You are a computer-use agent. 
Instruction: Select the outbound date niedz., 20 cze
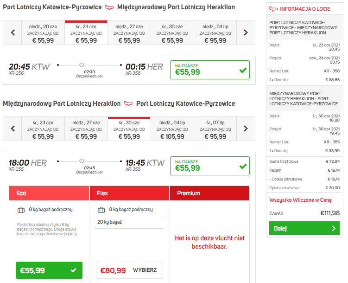click(43, 32)
